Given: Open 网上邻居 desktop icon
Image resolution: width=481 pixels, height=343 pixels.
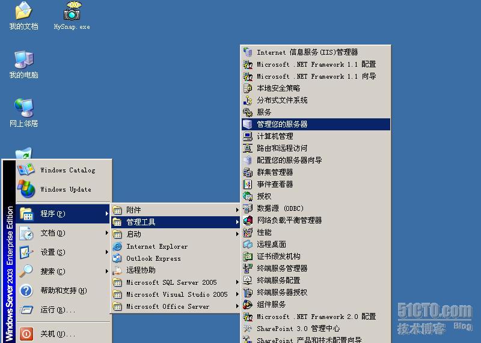Looking at the screenshot, I should [23, 113].
